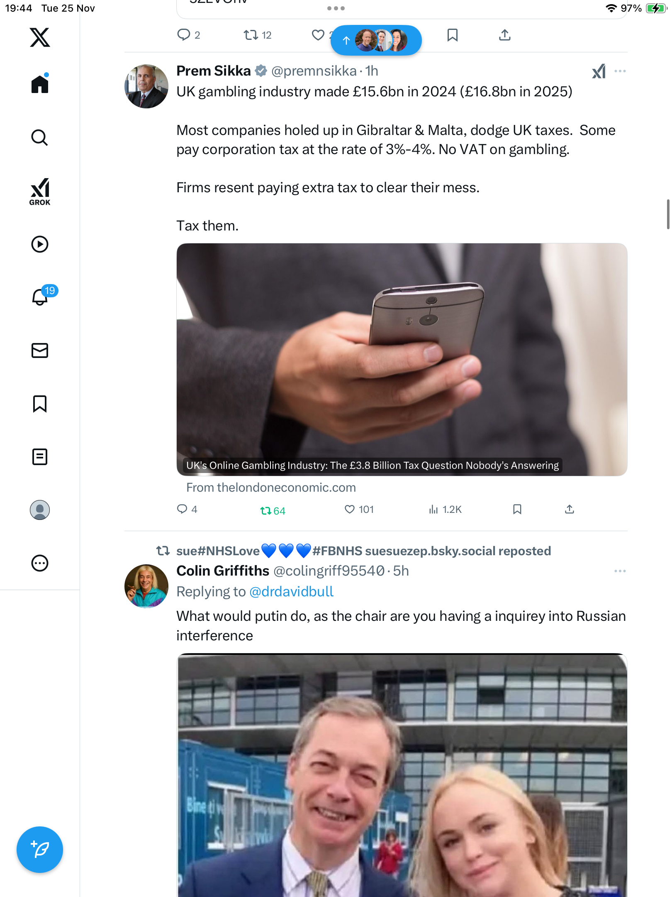Click the compose post button
Image resolution: width=672 pixels, height=897 pixels.
[x=40, y=850]
